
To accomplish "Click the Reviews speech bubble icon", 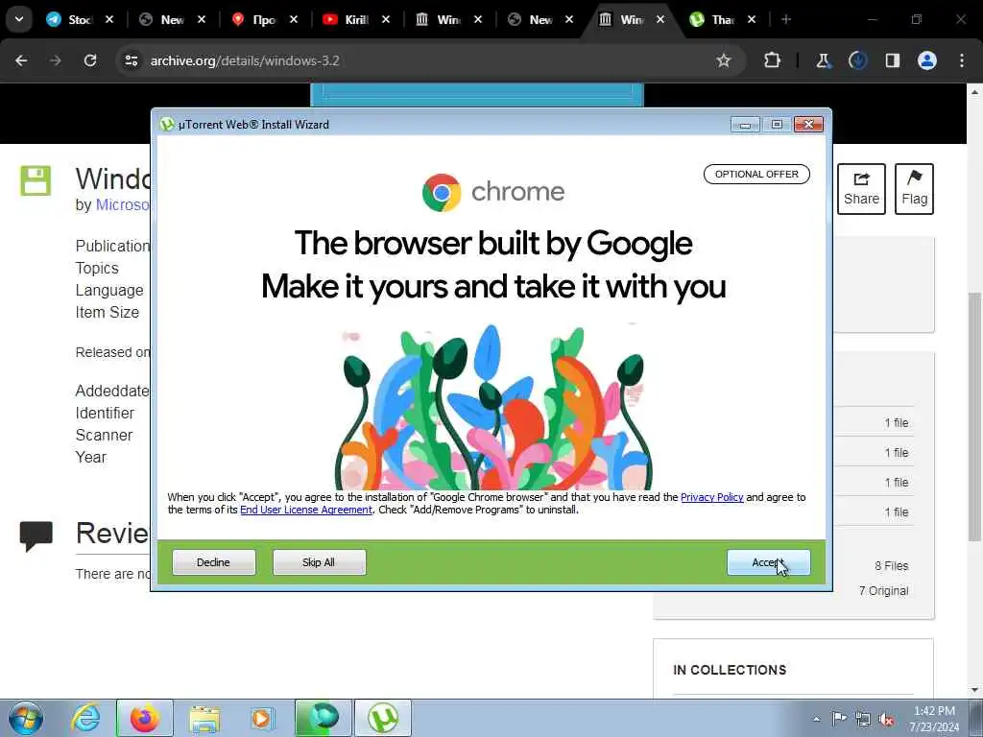I will coord(36,535).
